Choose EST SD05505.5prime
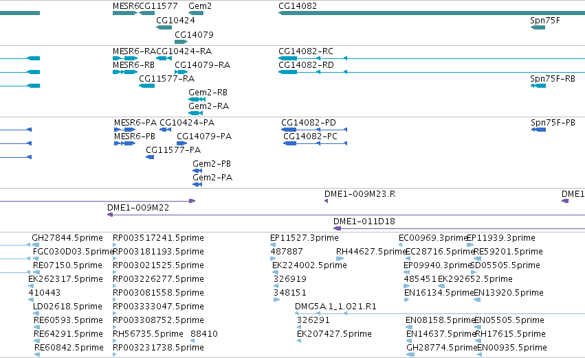 (x=505, y=265)
